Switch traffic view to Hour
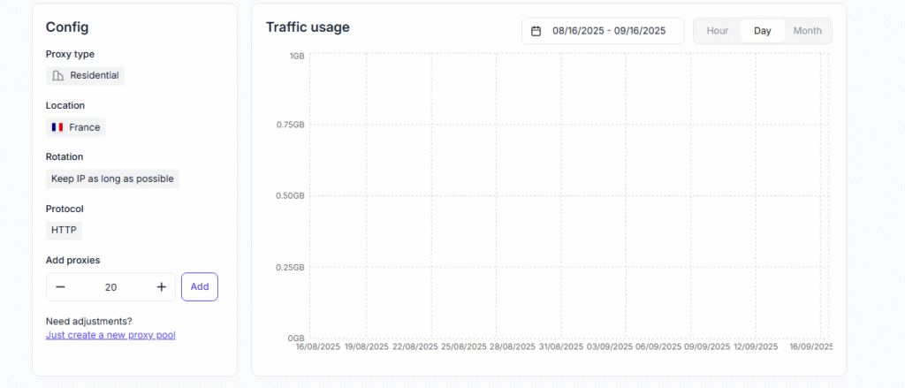The width and height of the screenshot is (905, 388). (718, 31)
